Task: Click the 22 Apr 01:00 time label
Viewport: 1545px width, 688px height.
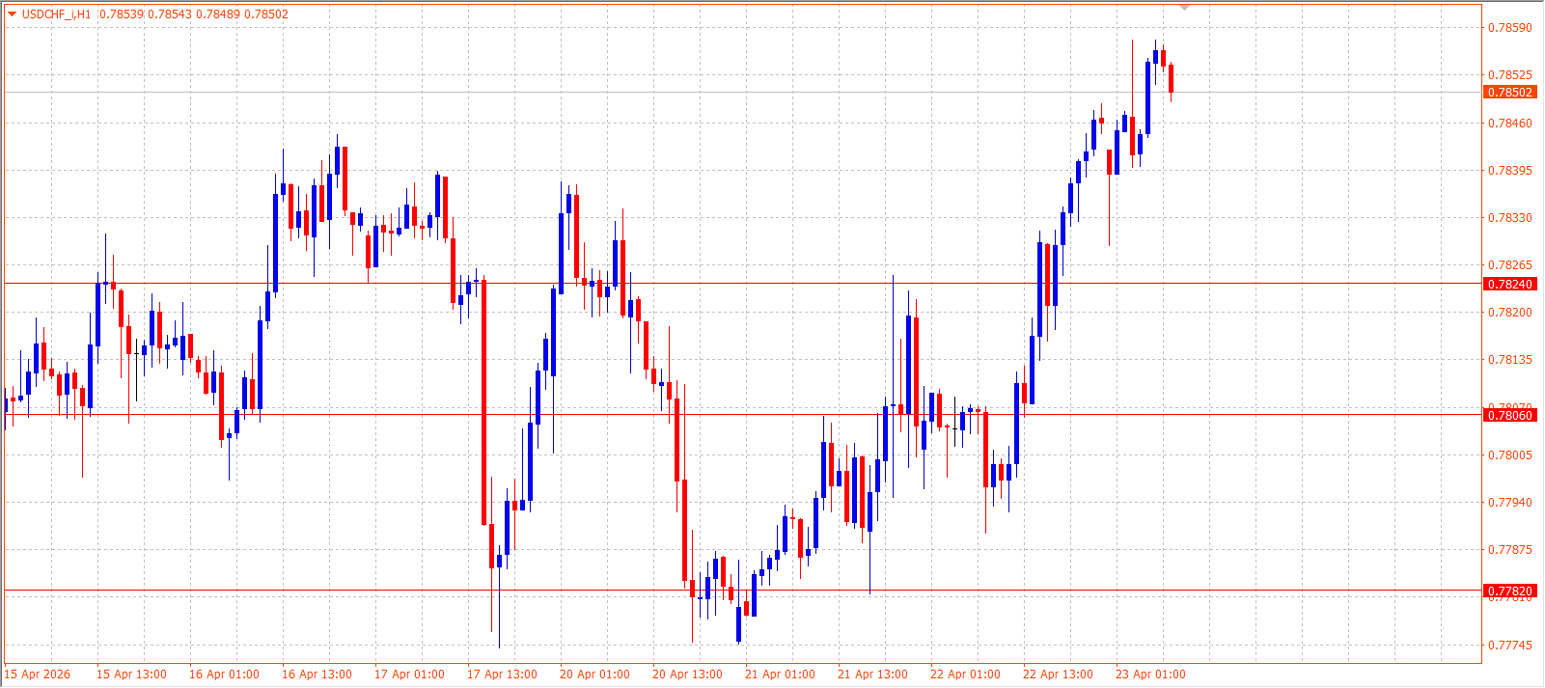Action: (x=965, y=674)
